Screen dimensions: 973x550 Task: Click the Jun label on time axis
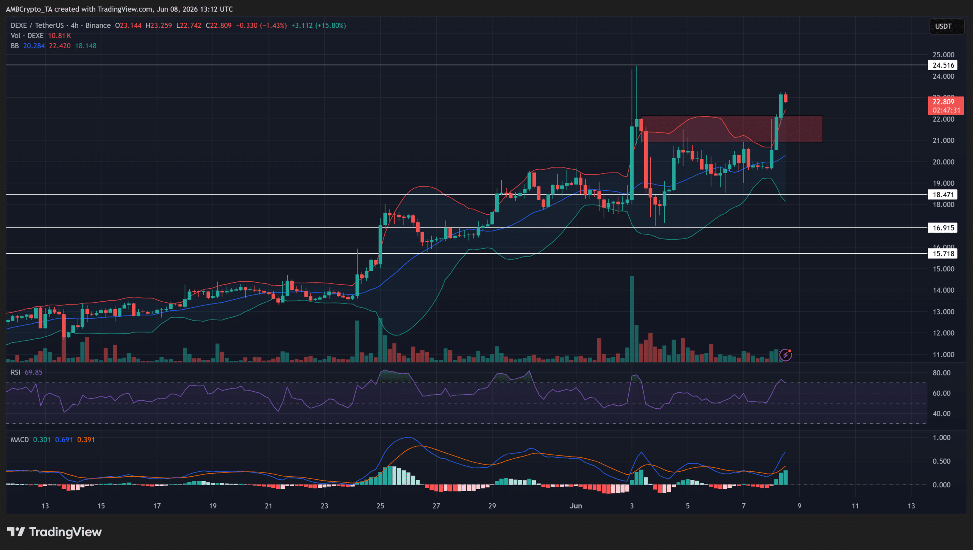[x=576, y=506]
